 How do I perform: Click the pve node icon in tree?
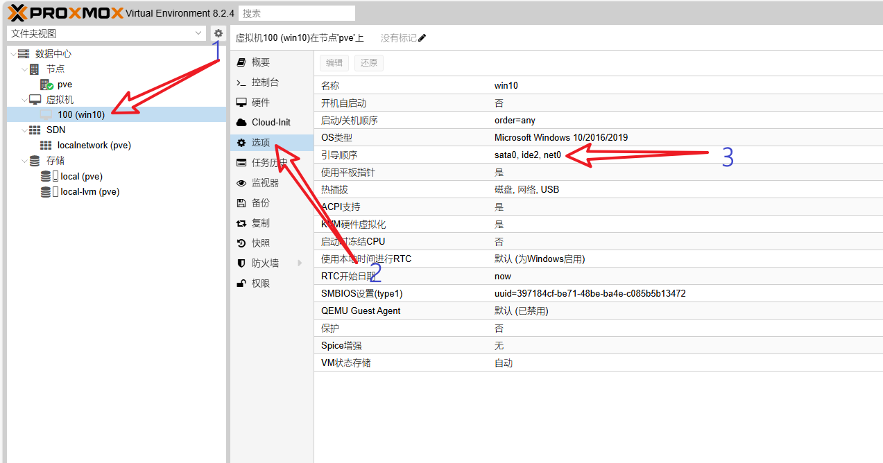click(x=46, y=85)
